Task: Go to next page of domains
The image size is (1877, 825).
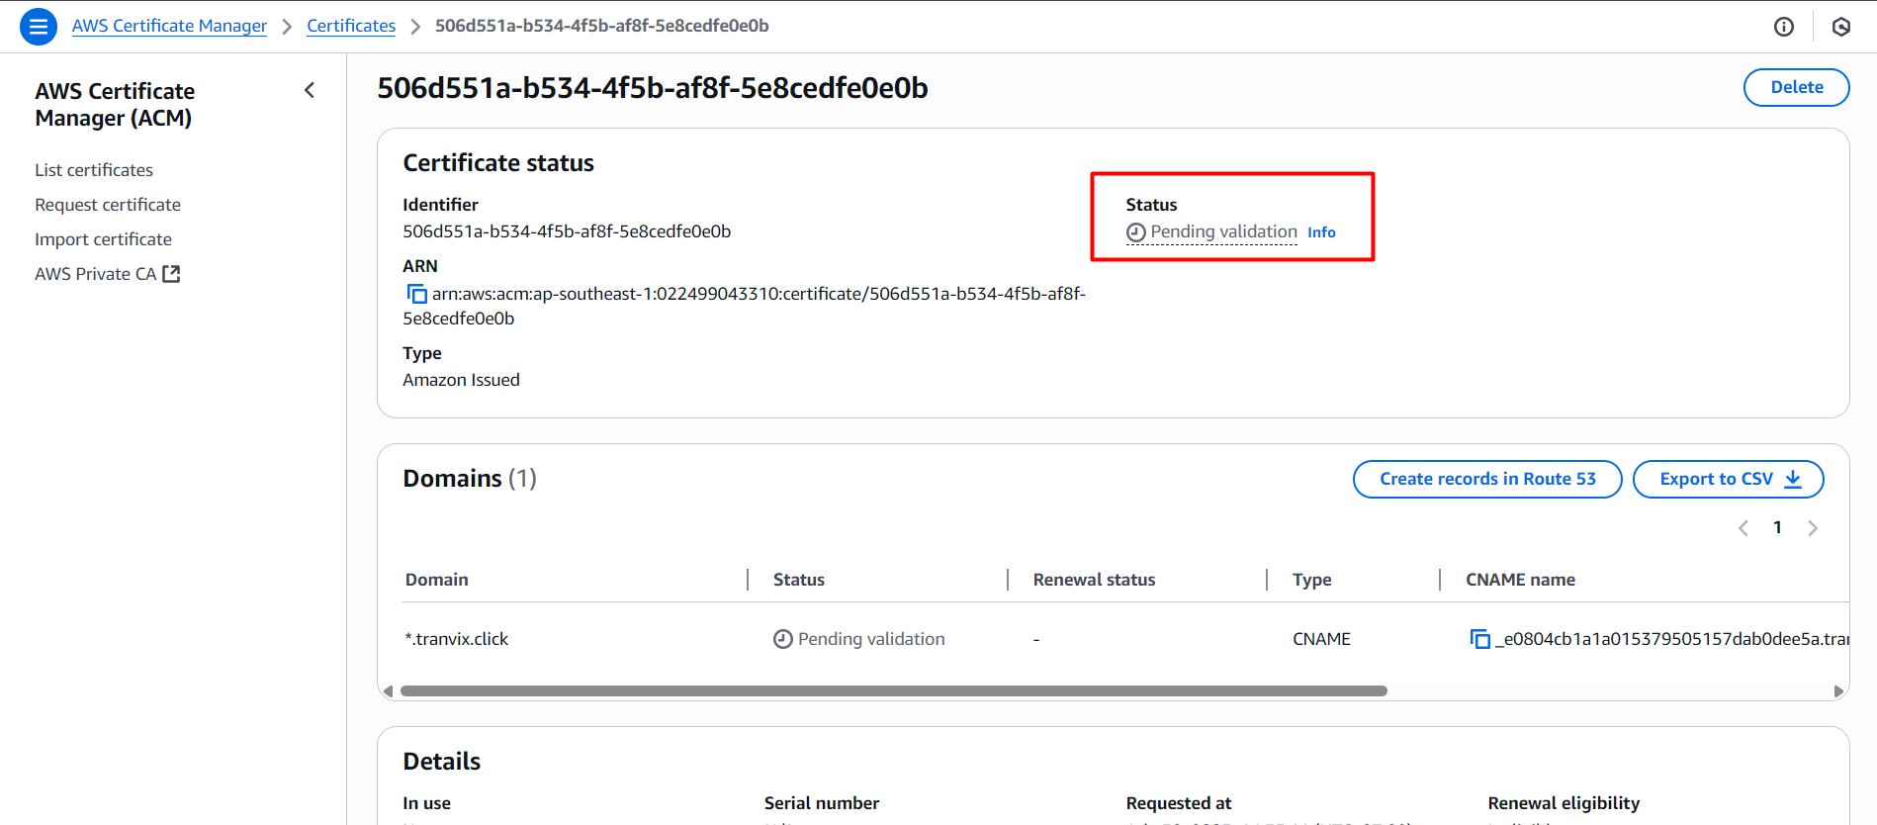Action: [1812, 528]
